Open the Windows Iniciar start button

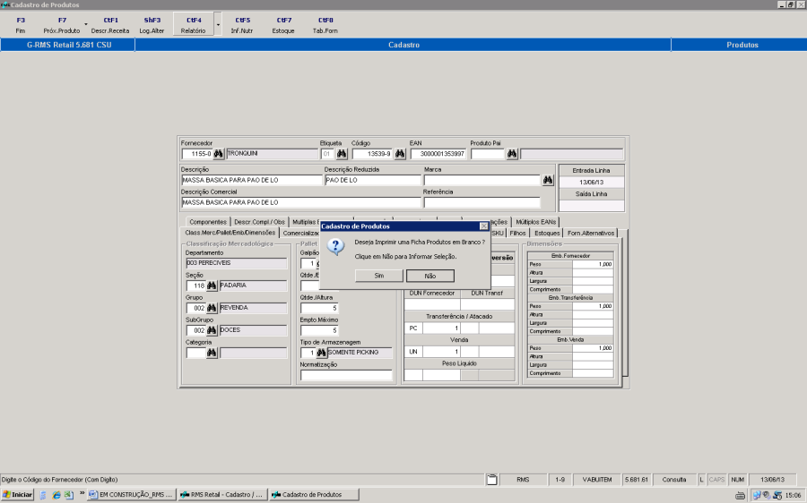[18, 494]
